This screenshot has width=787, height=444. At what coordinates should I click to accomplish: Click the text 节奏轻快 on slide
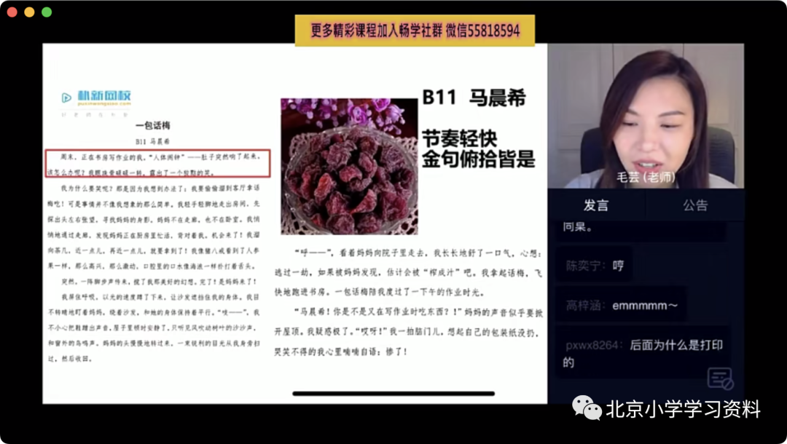(460, 138)
